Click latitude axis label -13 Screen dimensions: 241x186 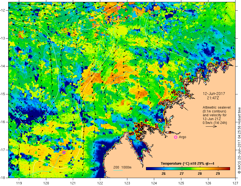click(3, 38)
